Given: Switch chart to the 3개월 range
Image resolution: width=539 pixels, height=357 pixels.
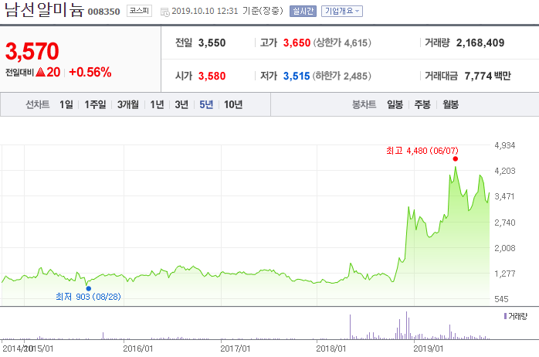Looking at the screenshot, I should (x=128, y=104).
